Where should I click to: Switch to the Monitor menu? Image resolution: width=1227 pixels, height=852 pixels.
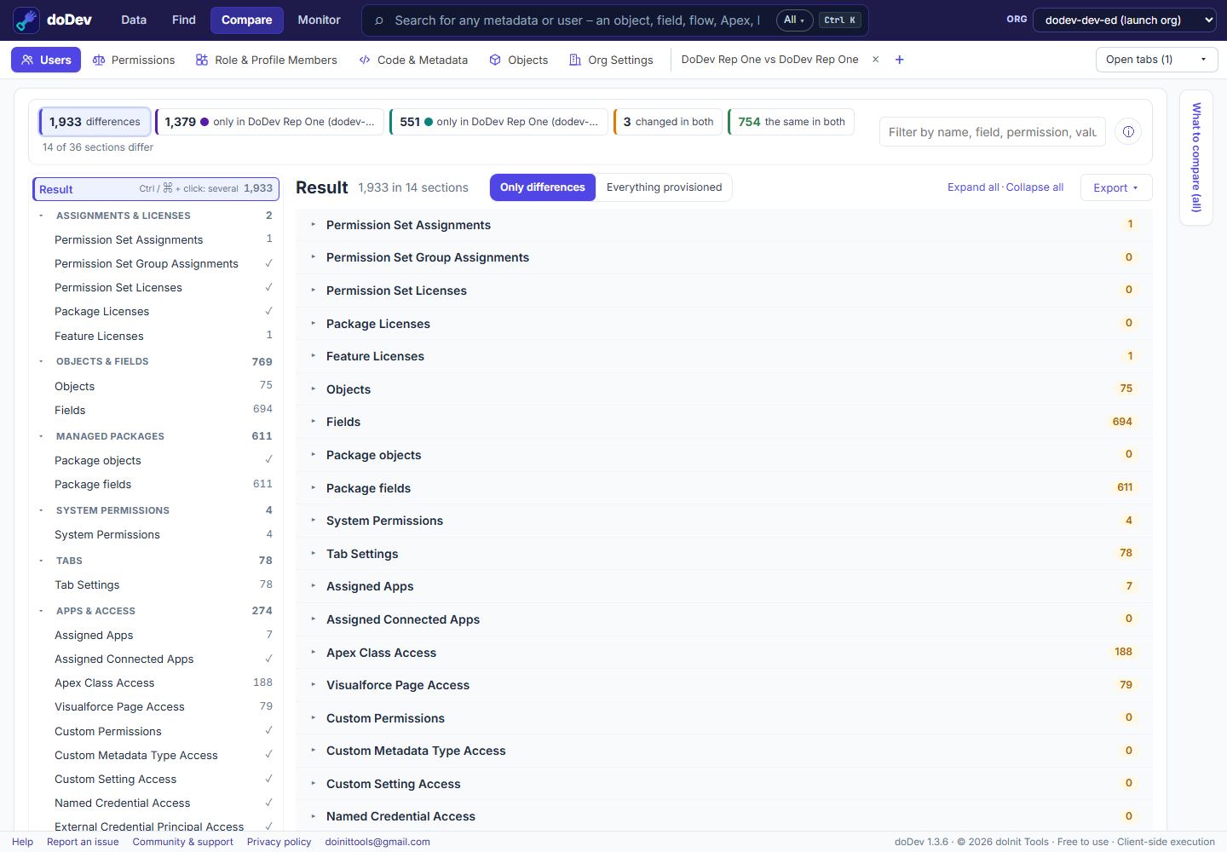319,20
